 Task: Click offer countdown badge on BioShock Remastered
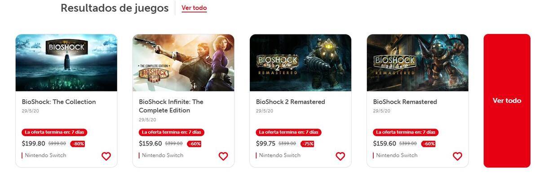tap(406, 133)
